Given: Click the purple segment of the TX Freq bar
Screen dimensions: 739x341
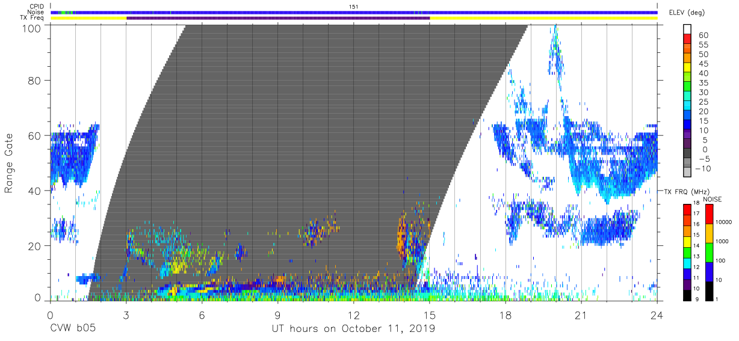Looking at the screenshot, I should [x=278, y=18].
